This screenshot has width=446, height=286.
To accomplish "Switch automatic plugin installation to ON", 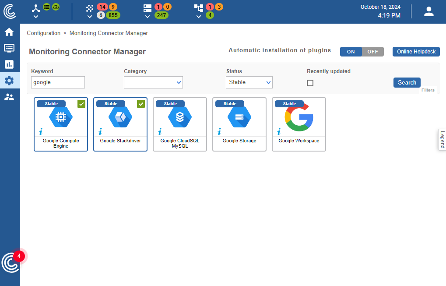I will [x=351, y=52].
